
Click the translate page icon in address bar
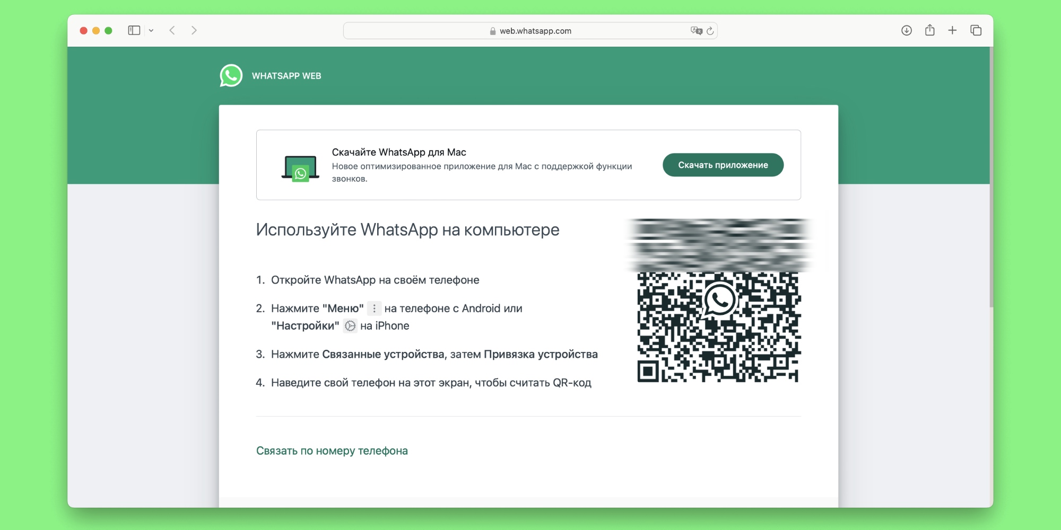(696, 31)
